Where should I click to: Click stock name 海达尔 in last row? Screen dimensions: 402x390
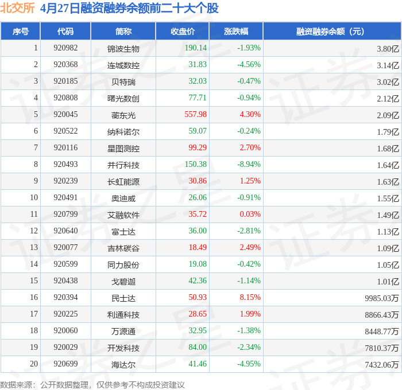click(123, 365)
